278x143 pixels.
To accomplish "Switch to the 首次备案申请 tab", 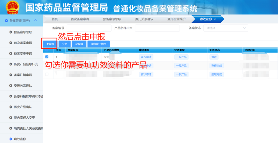I will (x=80, y=19).
